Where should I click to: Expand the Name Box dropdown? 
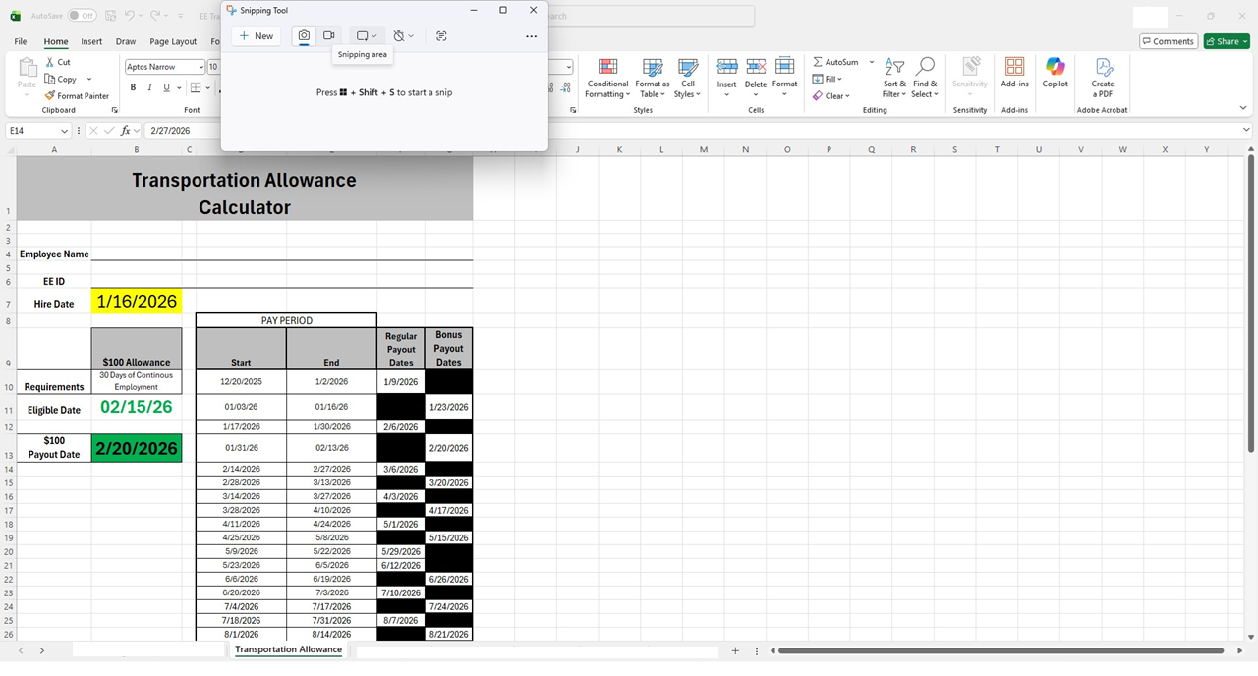(65, 130)
